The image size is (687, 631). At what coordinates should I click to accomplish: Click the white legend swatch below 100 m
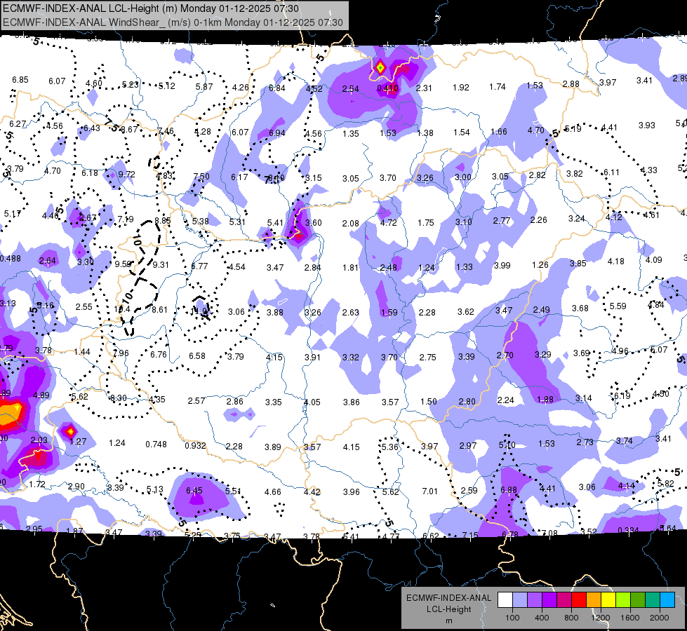(x=505, y=600)
